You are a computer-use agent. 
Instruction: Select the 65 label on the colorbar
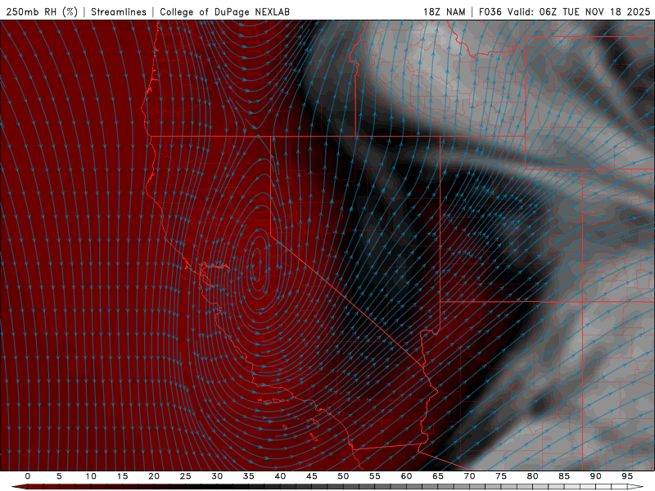tap(438, 476)
